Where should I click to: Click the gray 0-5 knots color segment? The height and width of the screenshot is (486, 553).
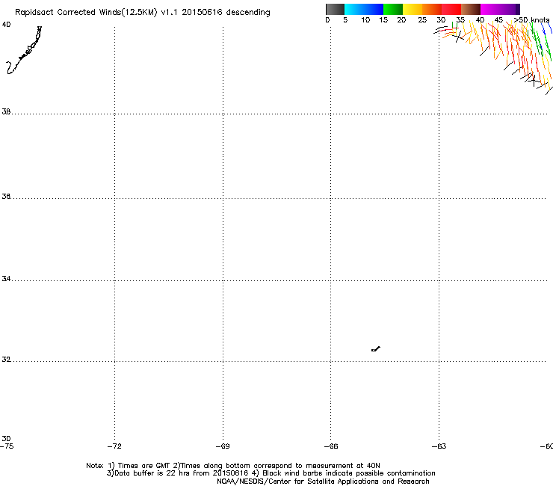(x=335, y=9)
